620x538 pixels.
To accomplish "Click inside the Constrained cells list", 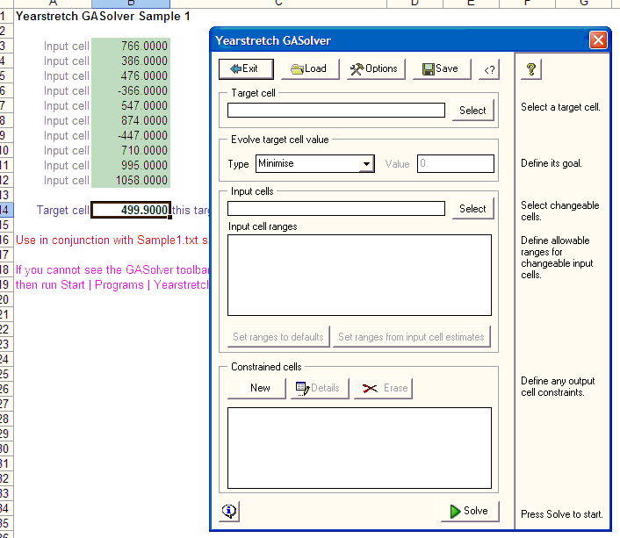I will (x=359, y=448).
